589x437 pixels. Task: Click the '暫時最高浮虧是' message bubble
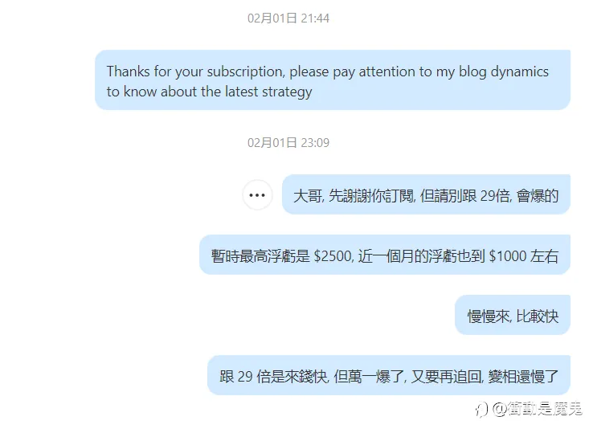(x=385, y=255)
